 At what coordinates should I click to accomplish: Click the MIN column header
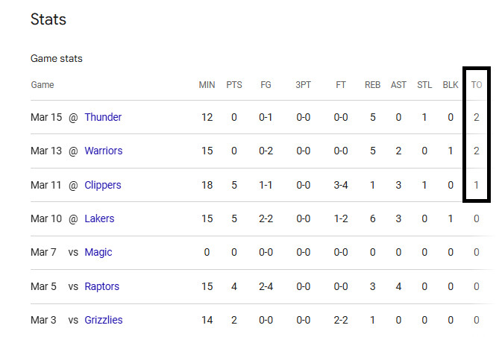pos(207,85)
